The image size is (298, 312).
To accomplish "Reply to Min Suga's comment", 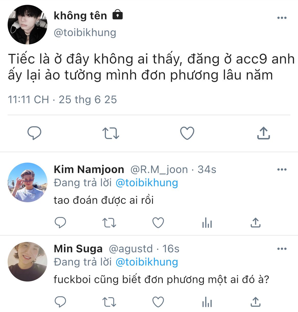I will coord(61,302).
